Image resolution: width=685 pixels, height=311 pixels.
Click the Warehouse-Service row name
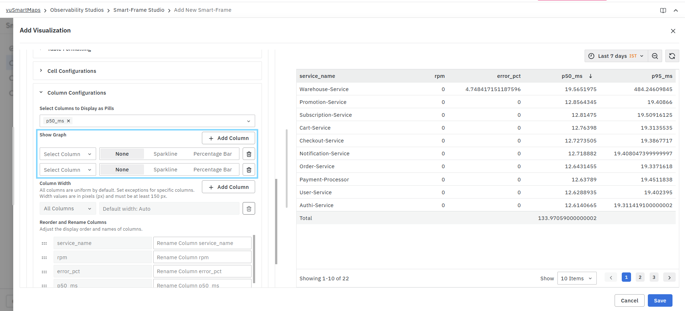(324, 89)
